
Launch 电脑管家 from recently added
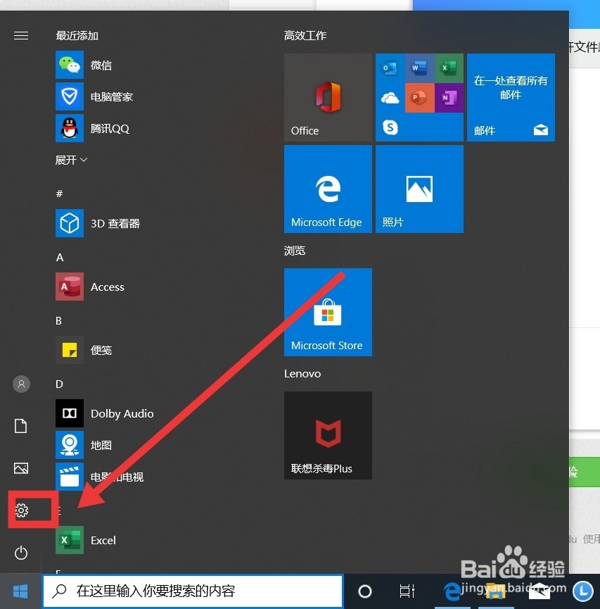click(70, 96)
